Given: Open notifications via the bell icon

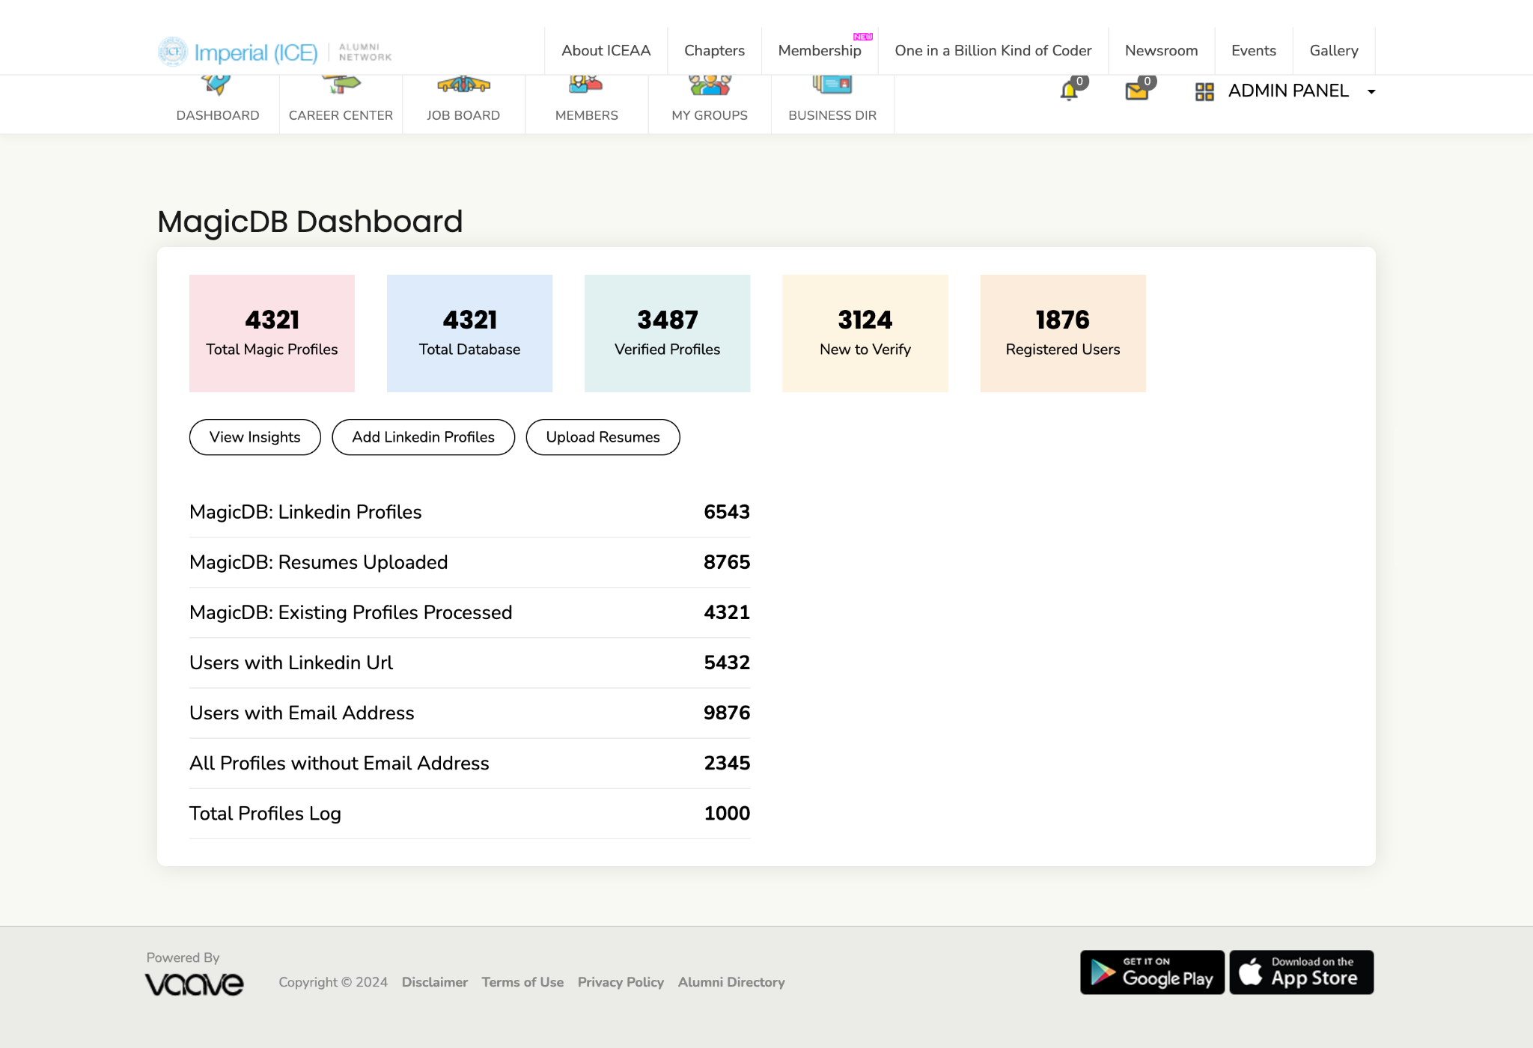Looking at the screenshot, I should 1068,91.
